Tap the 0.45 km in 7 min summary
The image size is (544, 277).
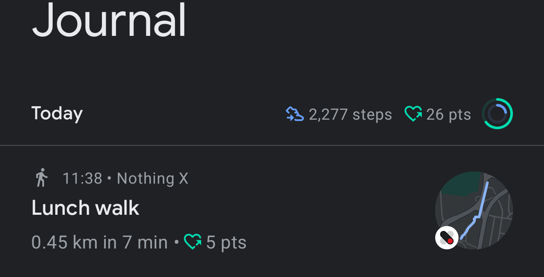[99, 242]
